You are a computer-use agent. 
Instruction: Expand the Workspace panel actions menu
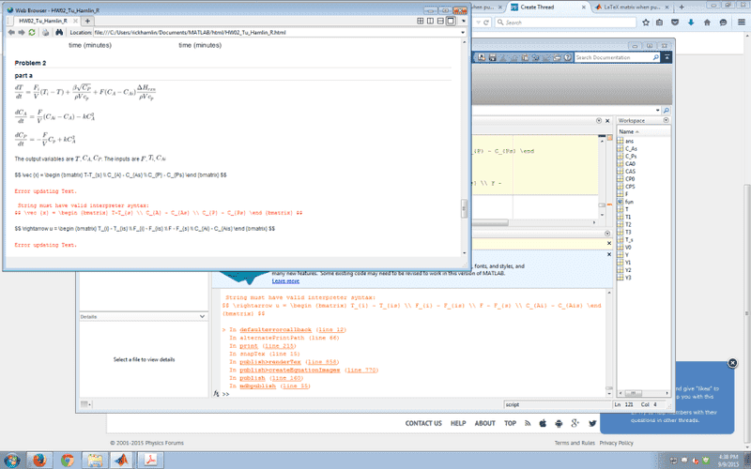pyautogui.click(x=667, y=120)
